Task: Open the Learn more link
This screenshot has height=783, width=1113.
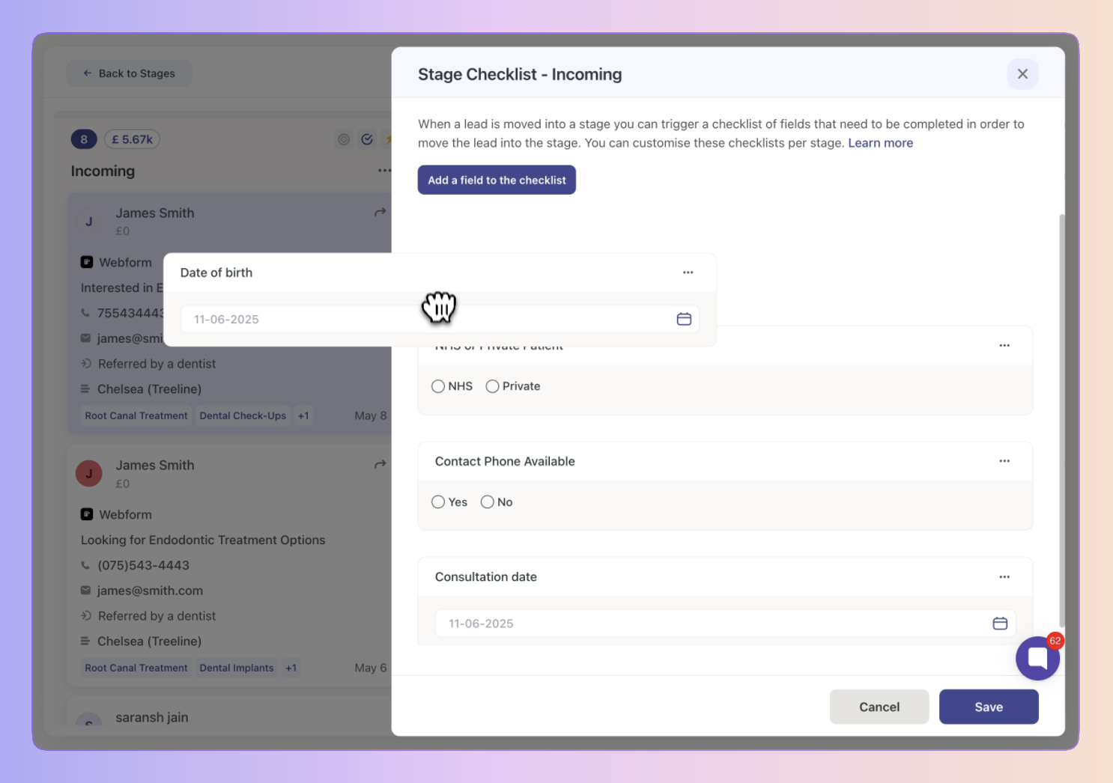Action: point(880,143)
